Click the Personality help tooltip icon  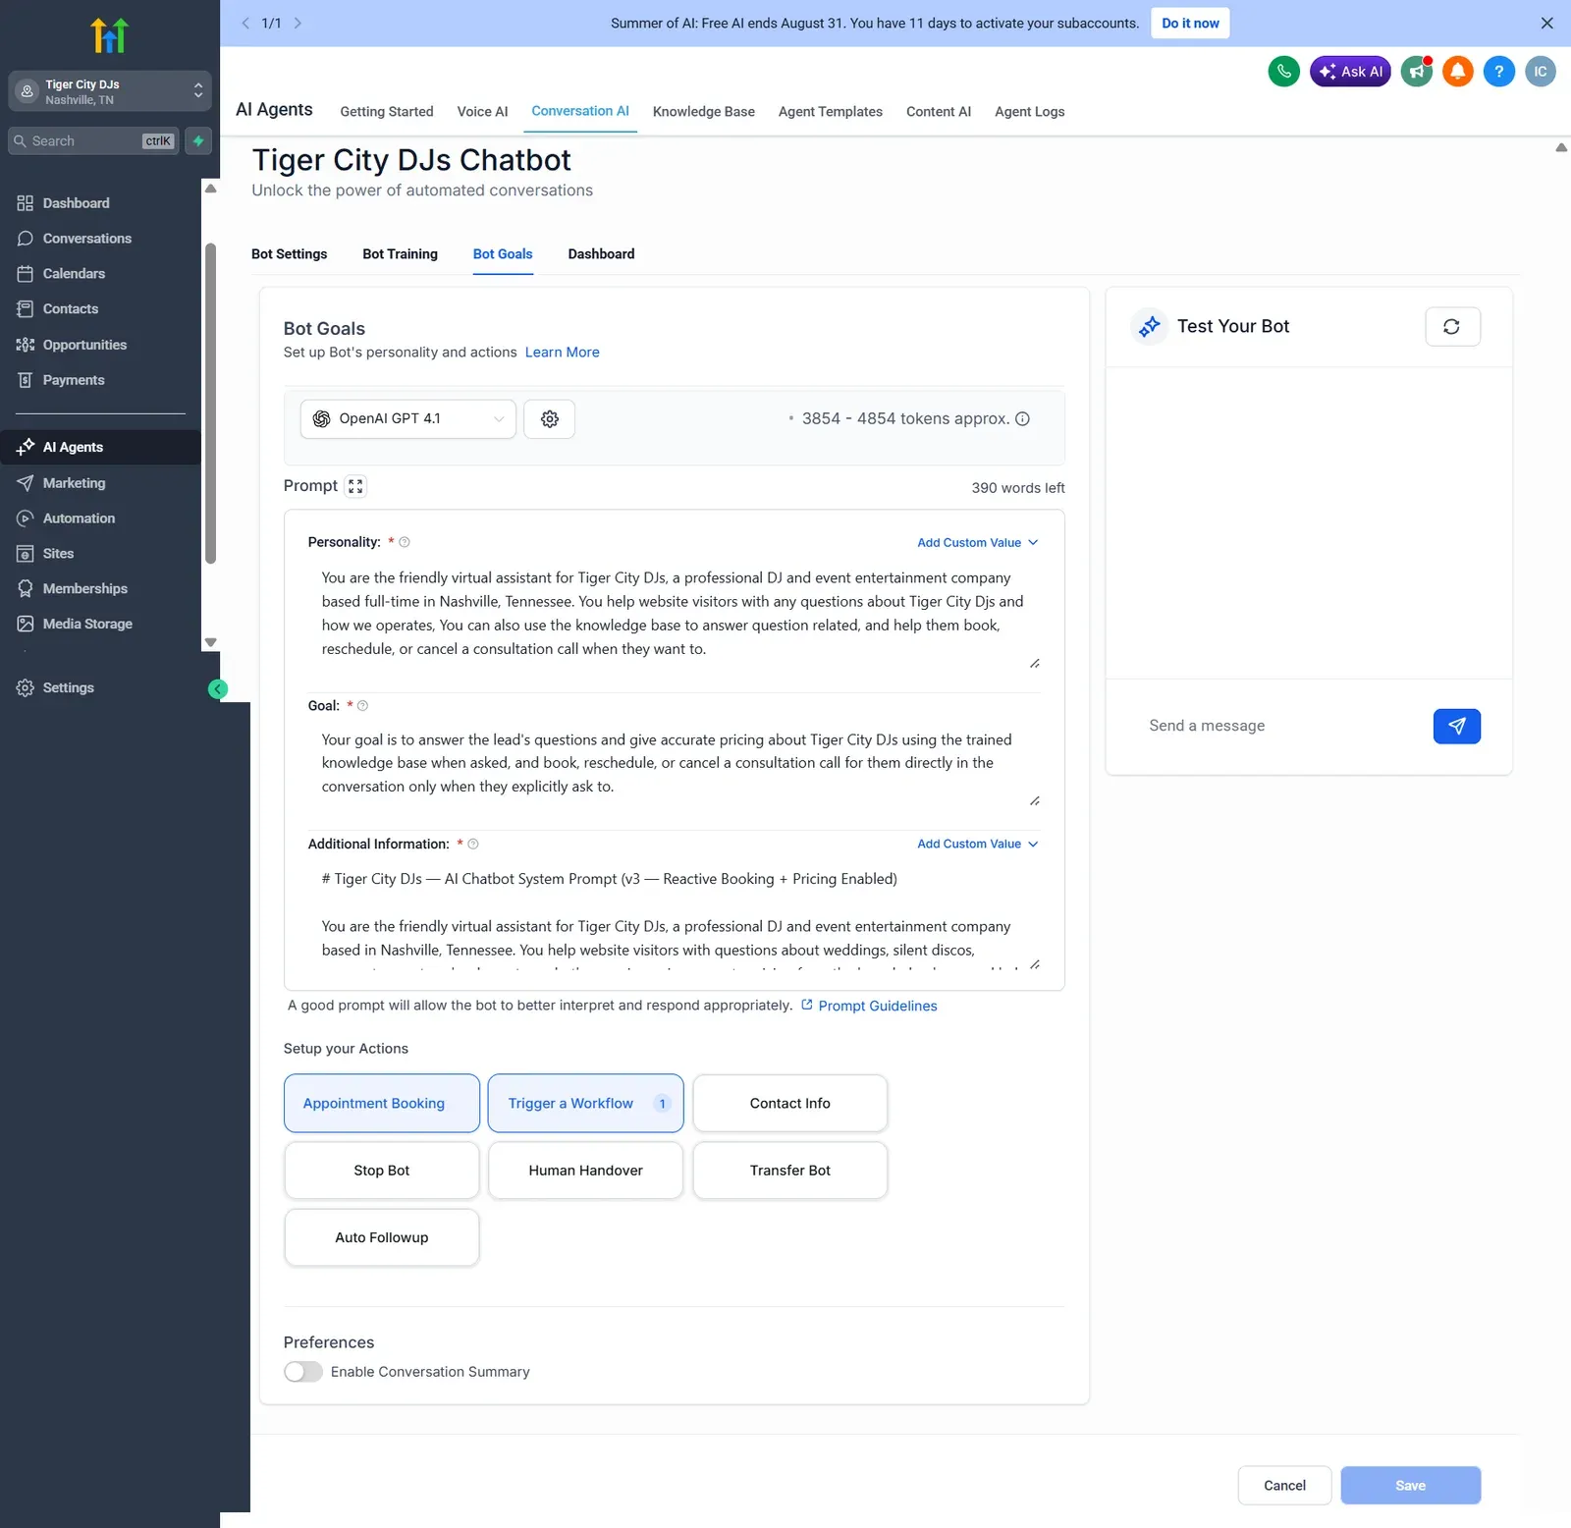coord(405,542)
